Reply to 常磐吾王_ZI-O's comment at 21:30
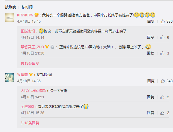 pyautogui.click(x=151, y=53)
